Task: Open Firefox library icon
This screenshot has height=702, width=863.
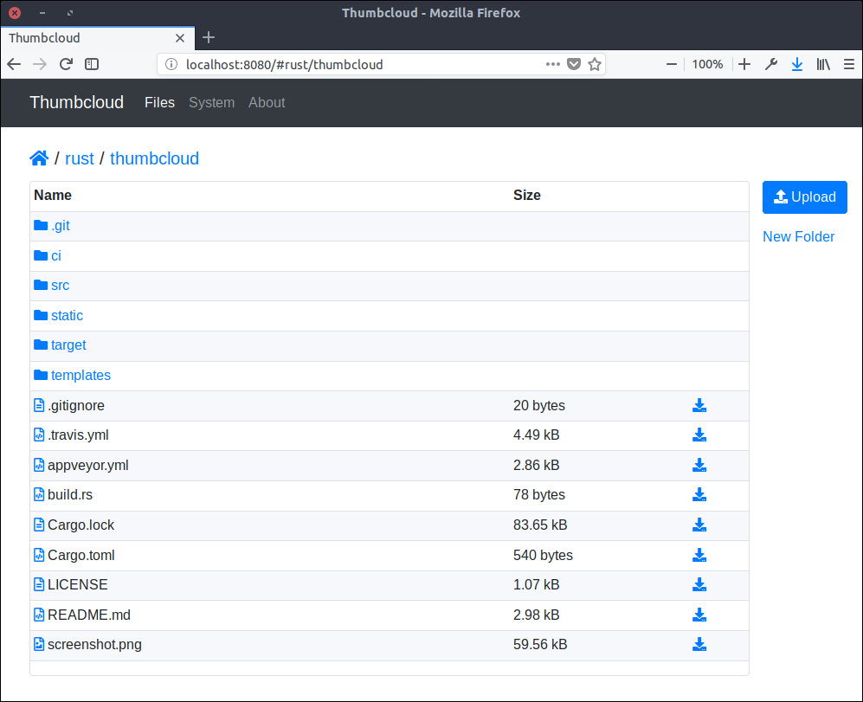Action: 823,64
